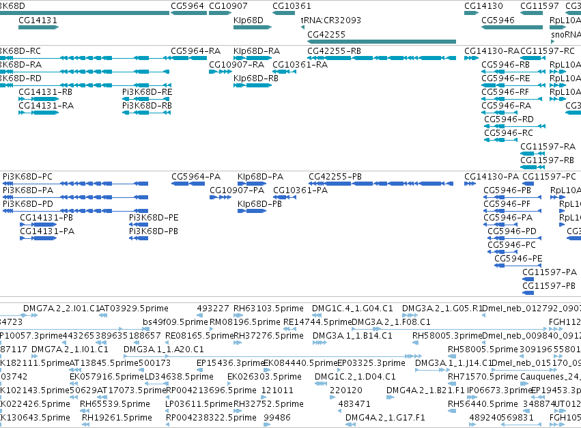This screenshot has width=581, height=428.
Task: Click the CG14131-RA transcript label
Action: pos(46,106)
